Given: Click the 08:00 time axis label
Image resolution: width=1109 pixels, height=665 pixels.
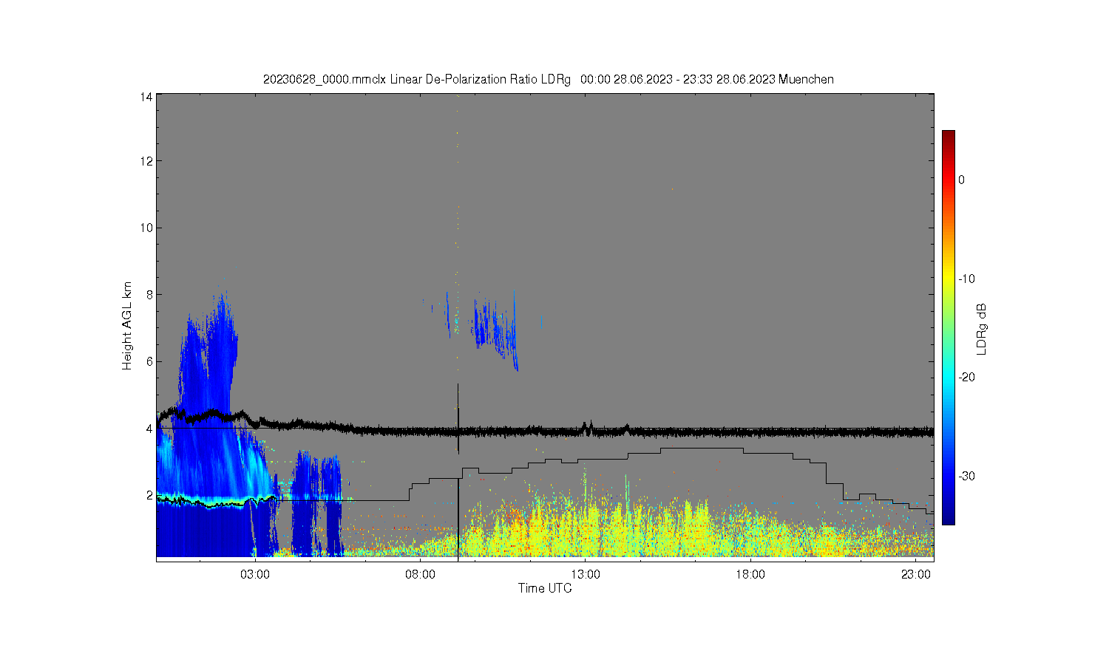Looking at the screenshot, I should (421, 574).
